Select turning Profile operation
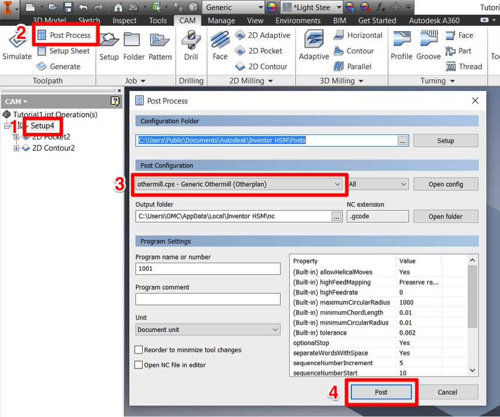Image resolution: width=500 pixels, height=417 pixels. click(x=402, y=45)
